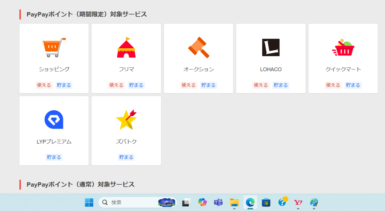Click 貯まる tag under フリマ
Screen dimensions: 385x211
(136, 85)
